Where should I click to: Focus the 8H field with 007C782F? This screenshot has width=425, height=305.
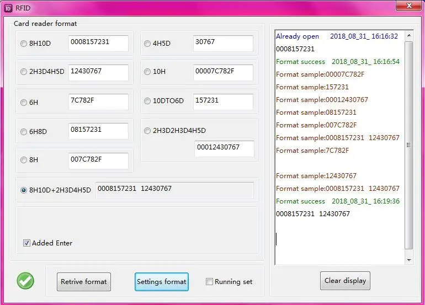pyautogui.click(x=98, y=161)
